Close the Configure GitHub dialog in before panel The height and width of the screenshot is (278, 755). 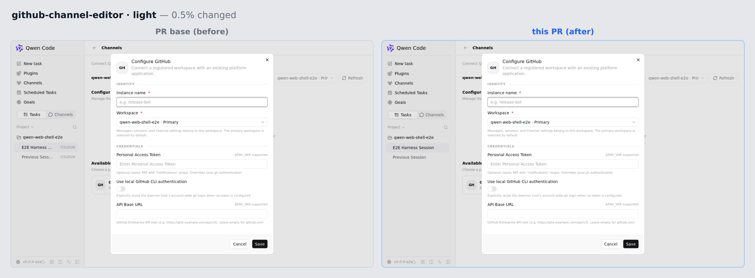pyautogui.click(x=267, y=60)
